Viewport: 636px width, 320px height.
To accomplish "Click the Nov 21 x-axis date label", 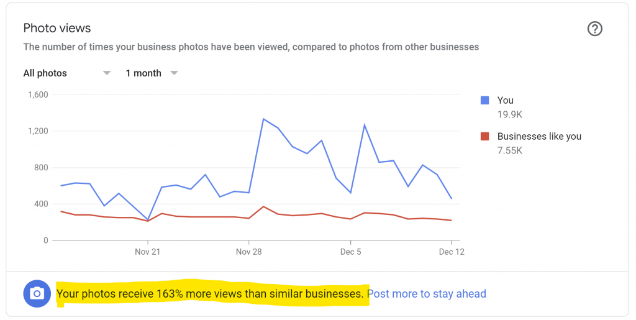I will pyautogui.click(x=147, y=252).
